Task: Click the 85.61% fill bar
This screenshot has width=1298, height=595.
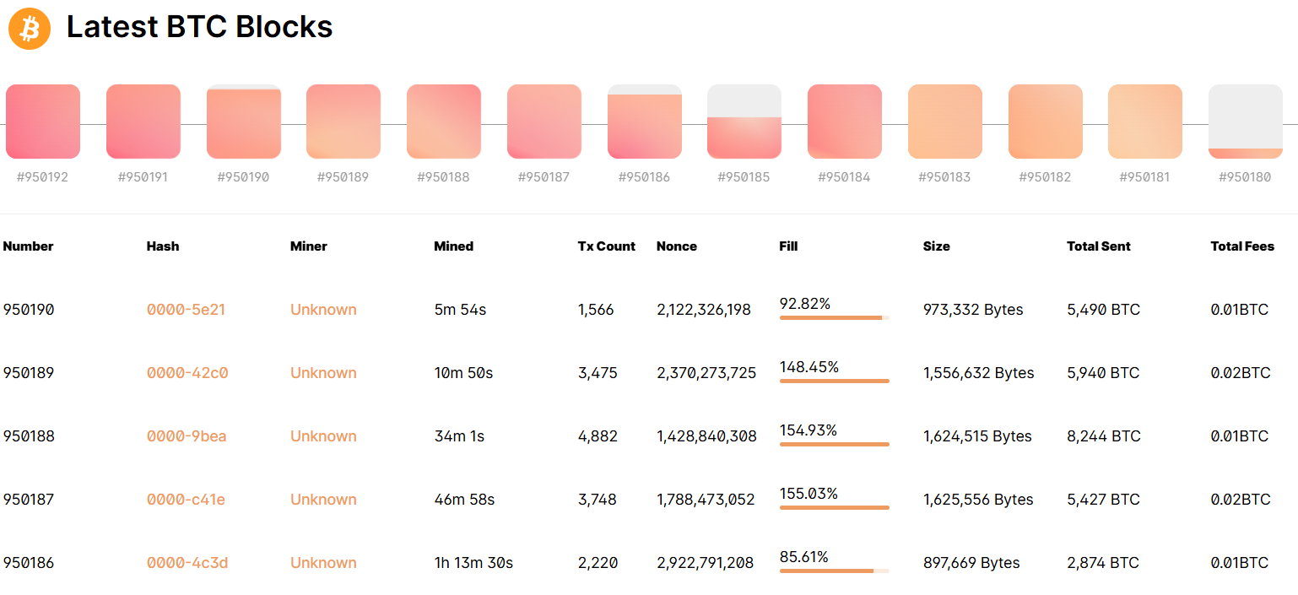Action: click(835, 571)
